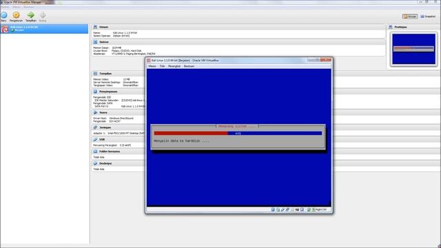
Task: Click the installer progress bar at 44%
Action: pos(238,133)
